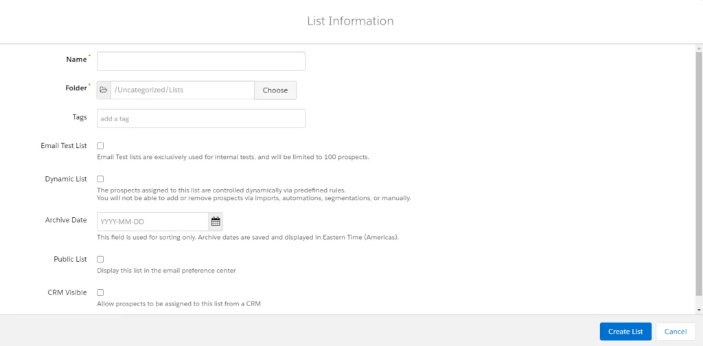Click the Dynamic List label

(66, 179)
